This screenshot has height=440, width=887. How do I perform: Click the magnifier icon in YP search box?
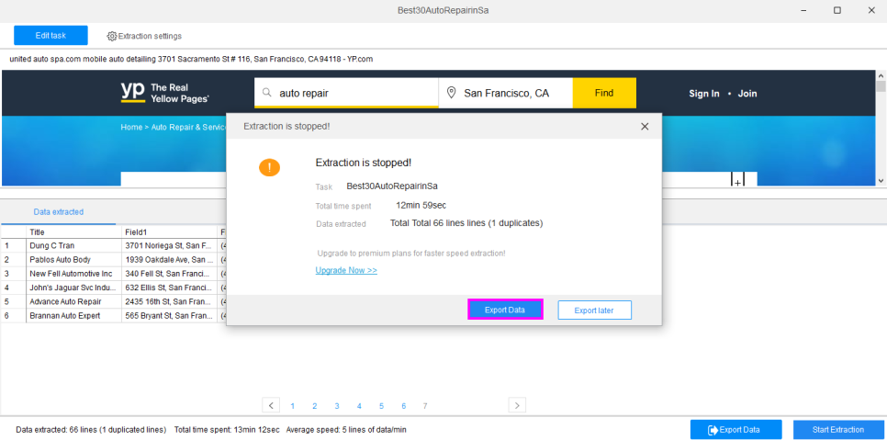pyautogui.click(x=267, y=93)
